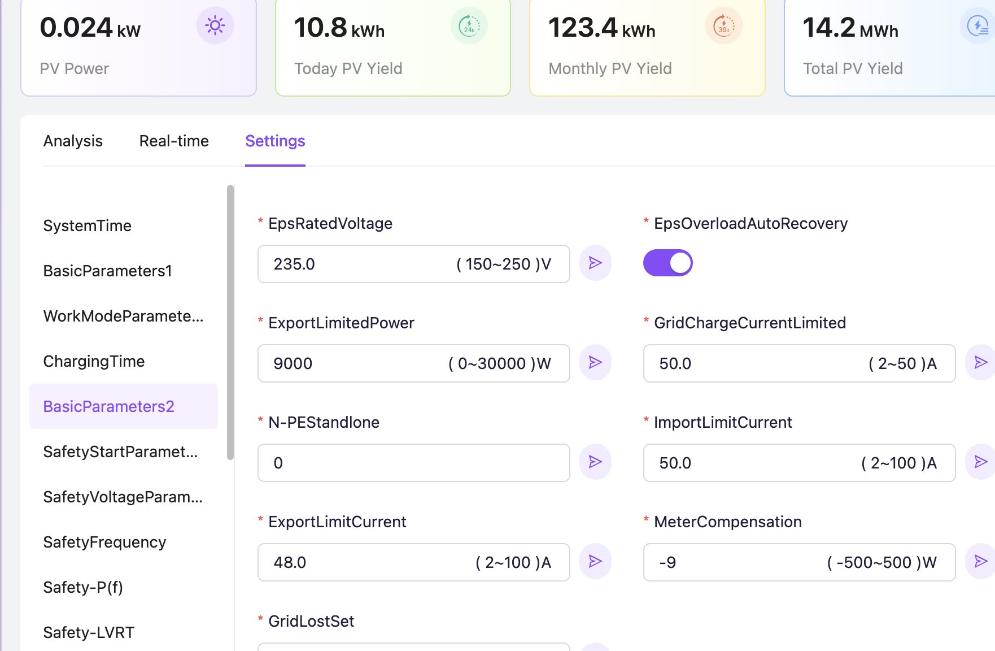Send the GridChargeCurrentLimited value
Screen dimensions: 995x651
pyautogui.click(x=980, y=363)
